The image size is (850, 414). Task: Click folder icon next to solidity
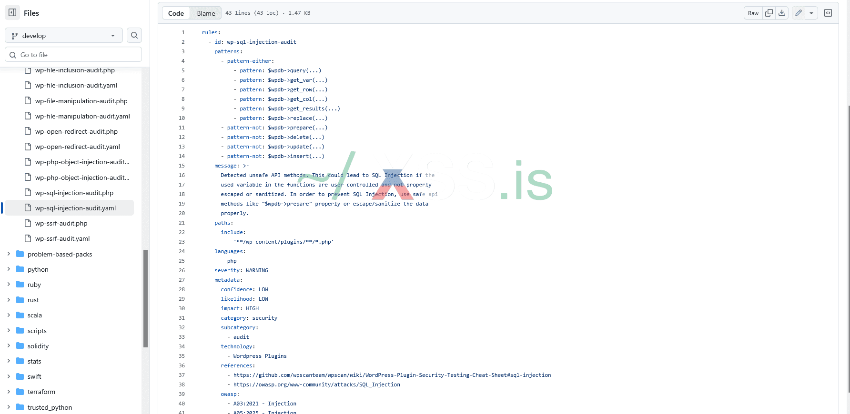point(20,346)
